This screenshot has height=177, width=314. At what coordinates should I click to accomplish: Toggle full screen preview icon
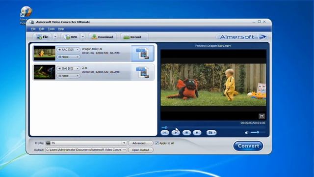pos(262,116)
